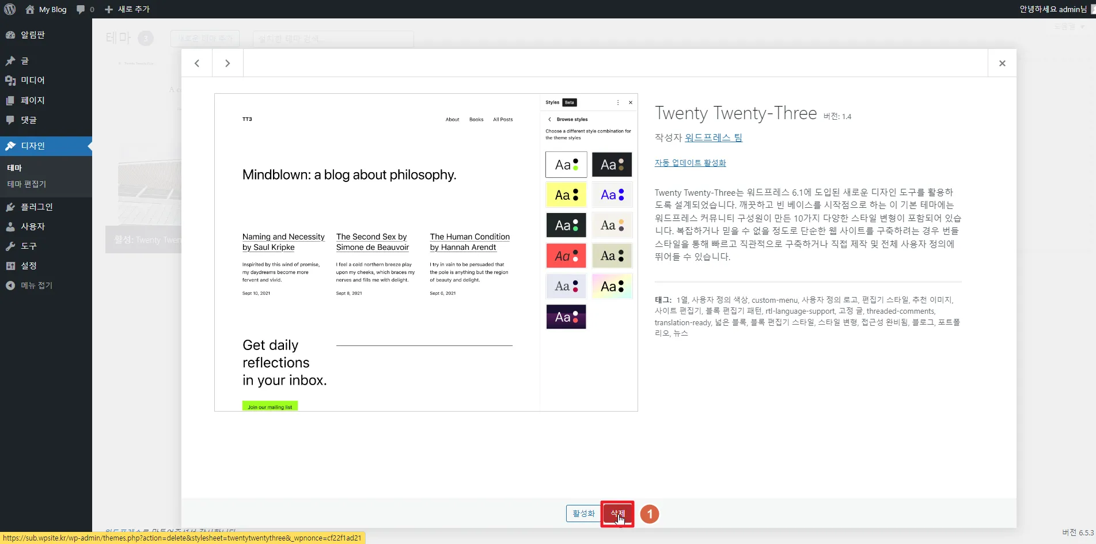Screen dimensions: 1096x544
Task: Click 새로 추가 in admin bar
Action: 127,9
